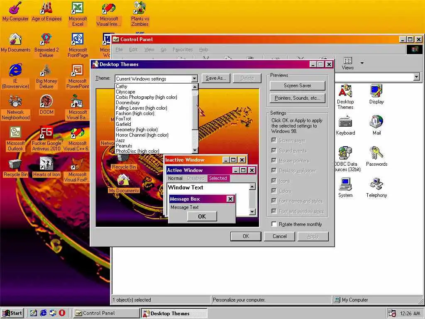Open Microsoft Outlook desktop shortcut
The width and height of the screenshot is (425, 319).
[x=15, y=139]
